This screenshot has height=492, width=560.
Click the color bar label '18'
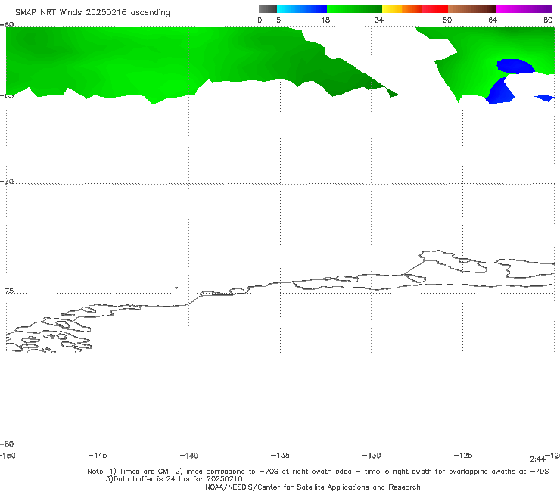click(325, 20)
